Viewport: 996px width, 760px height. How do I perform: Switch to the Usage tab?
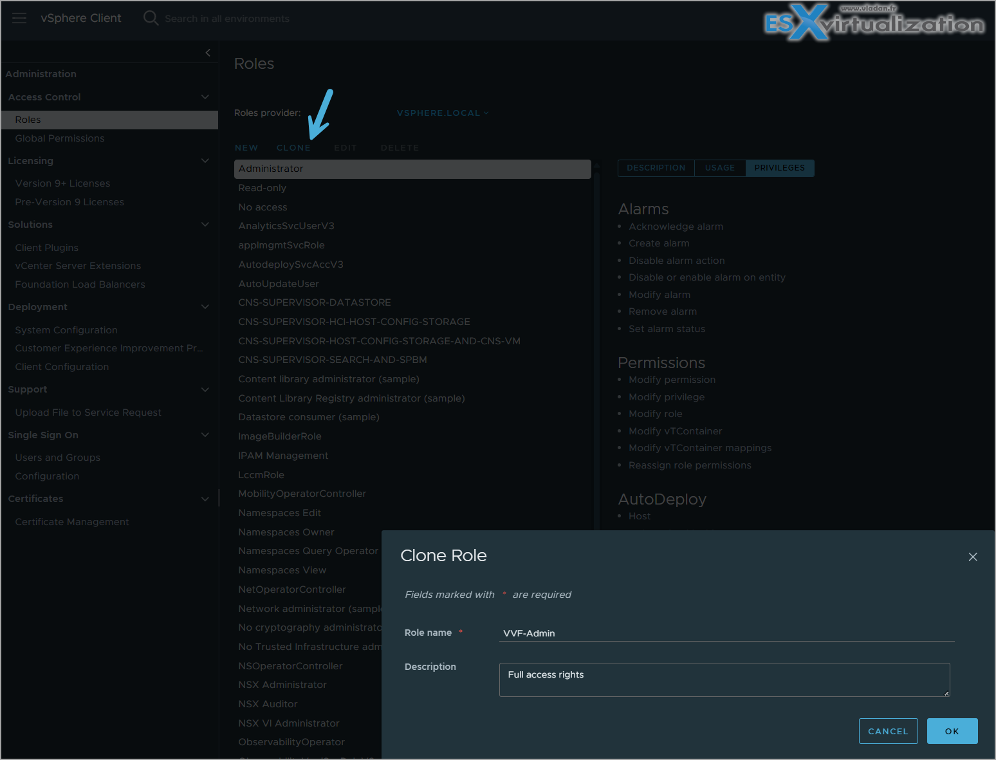click(x=720, y=168)
